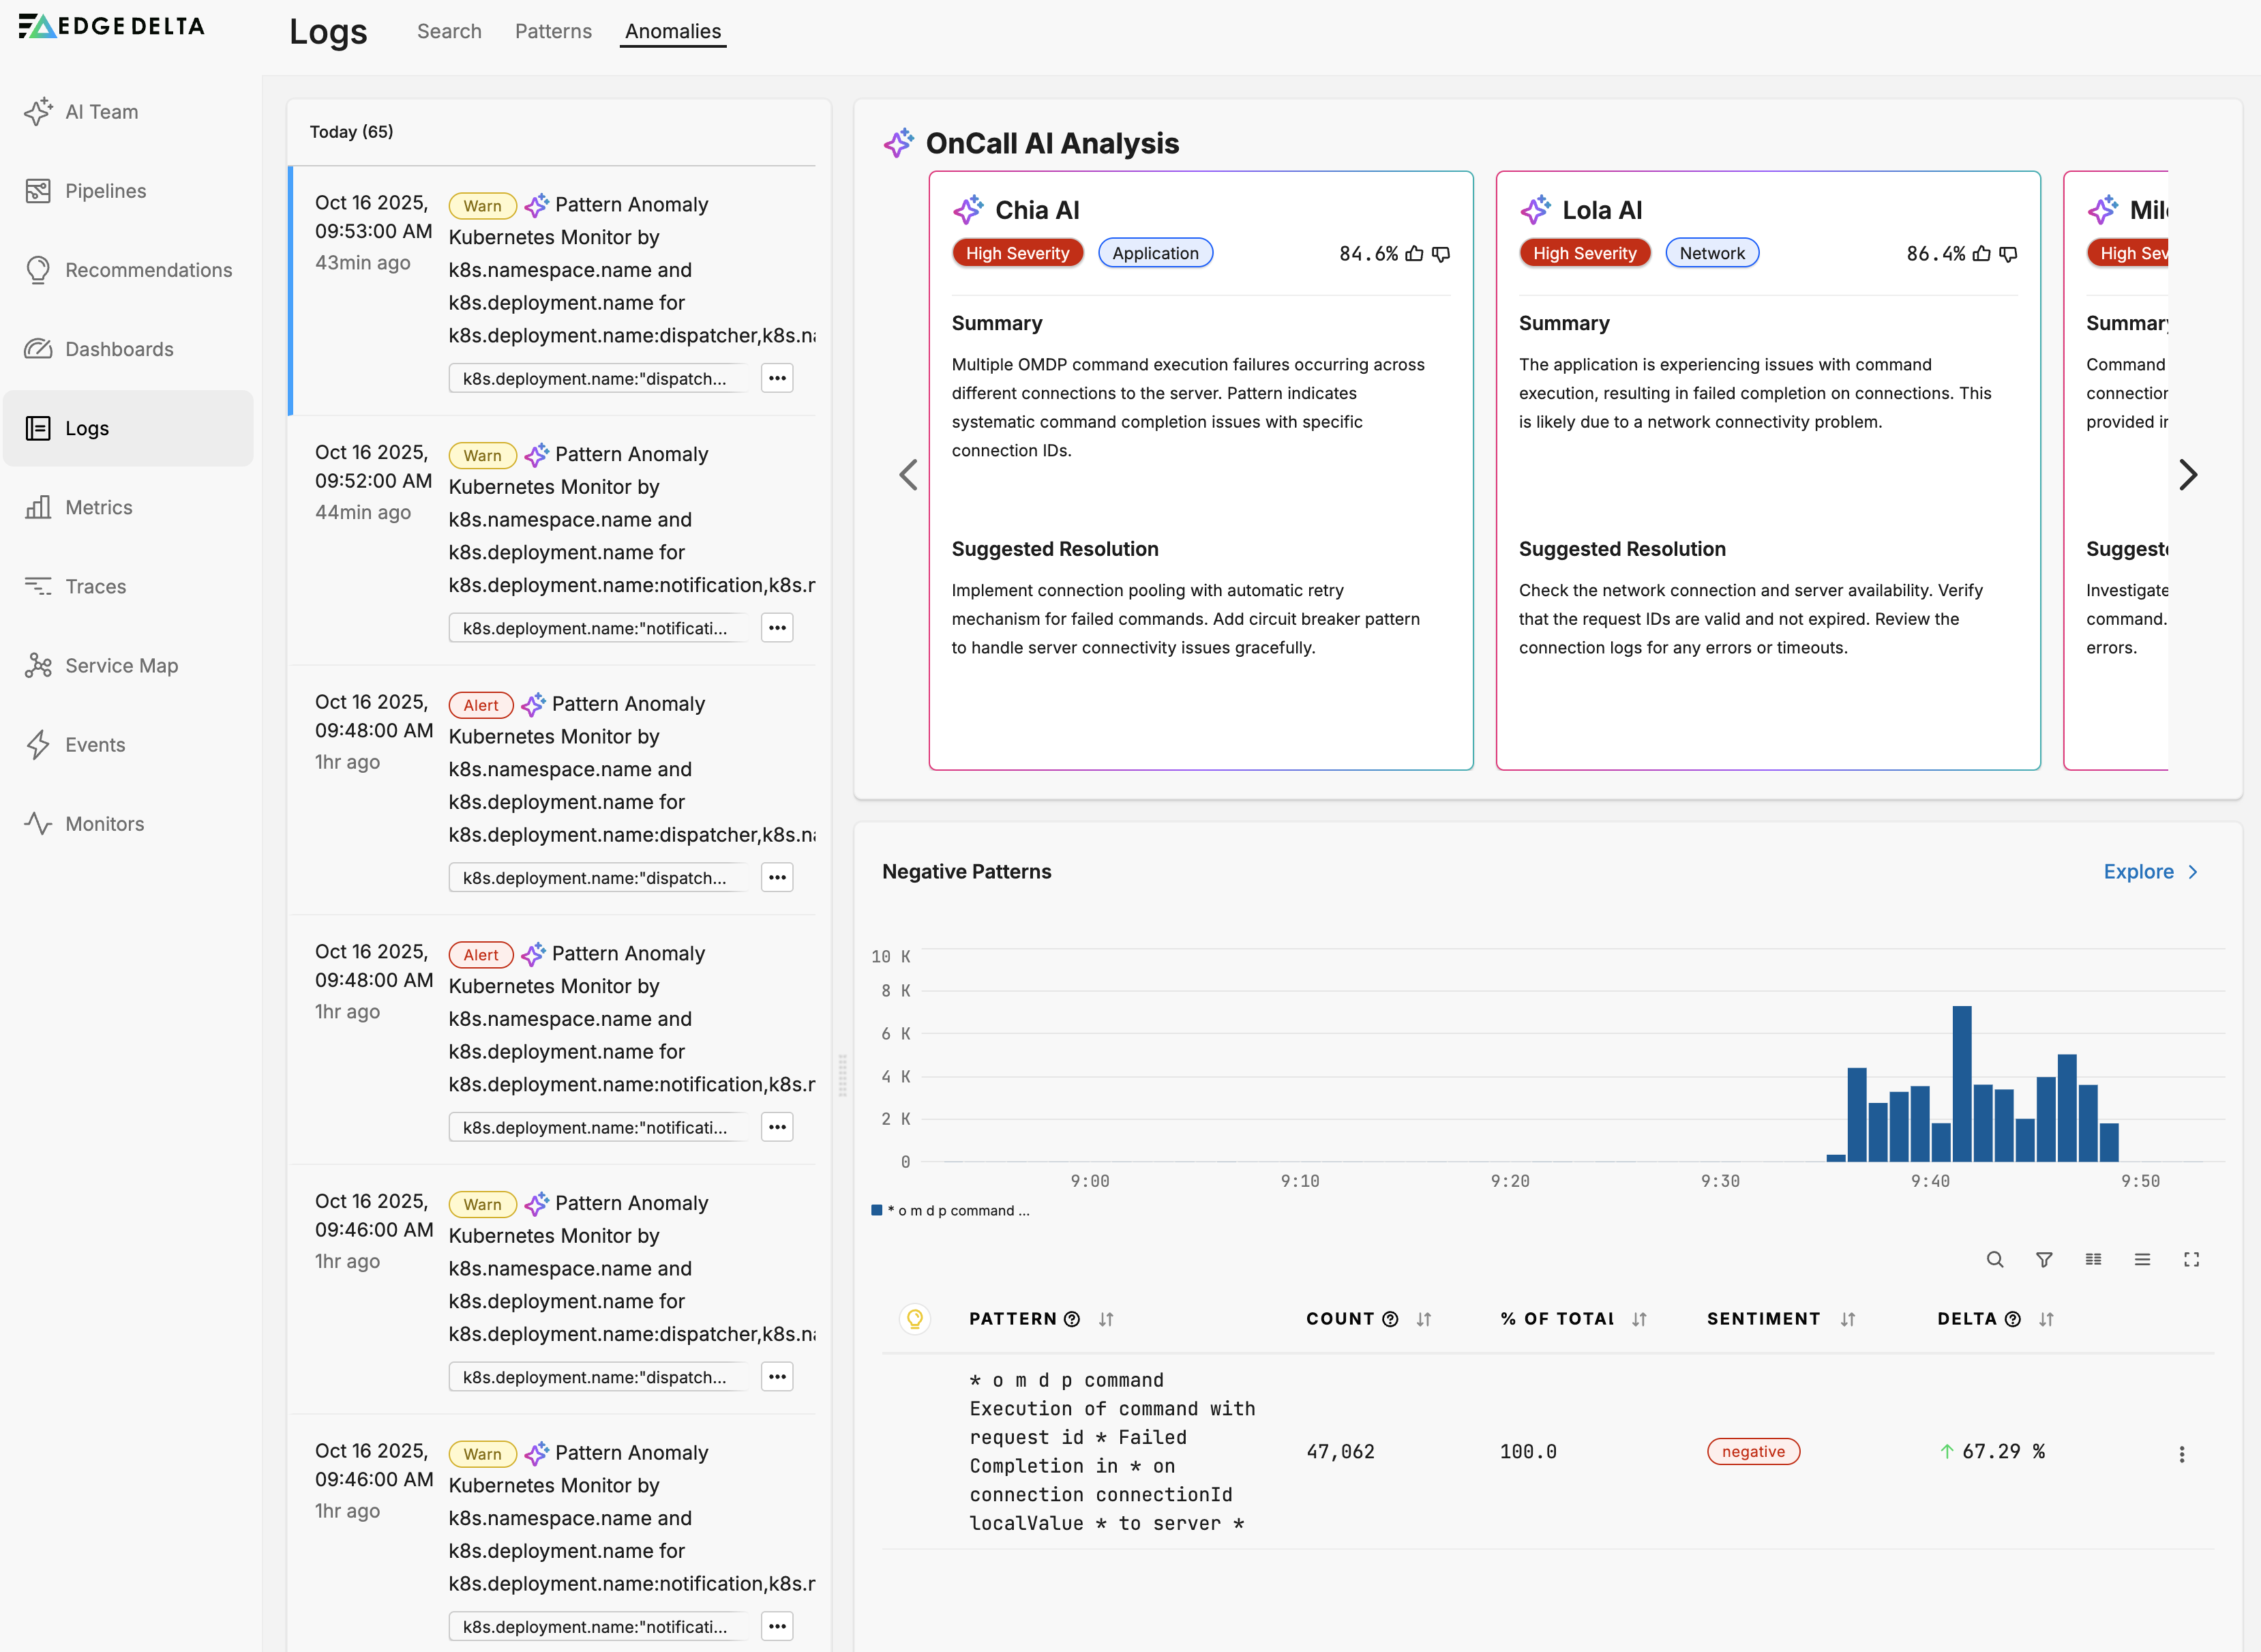Thumbs down Lola AI analysis
The width and height of the screenshot is (2261, 1652).
(x=2008, y=254)
